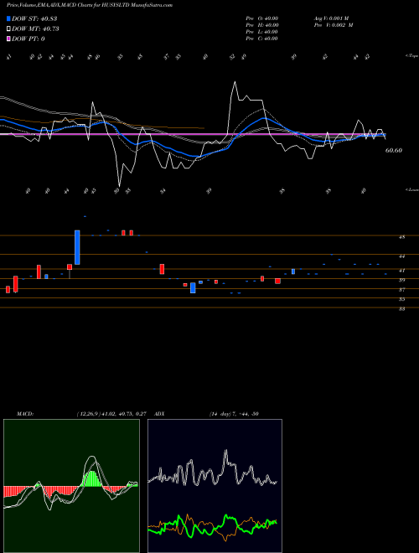Click the 'MACD:' panel heading
419x553 pixels.
pos(25,414)
